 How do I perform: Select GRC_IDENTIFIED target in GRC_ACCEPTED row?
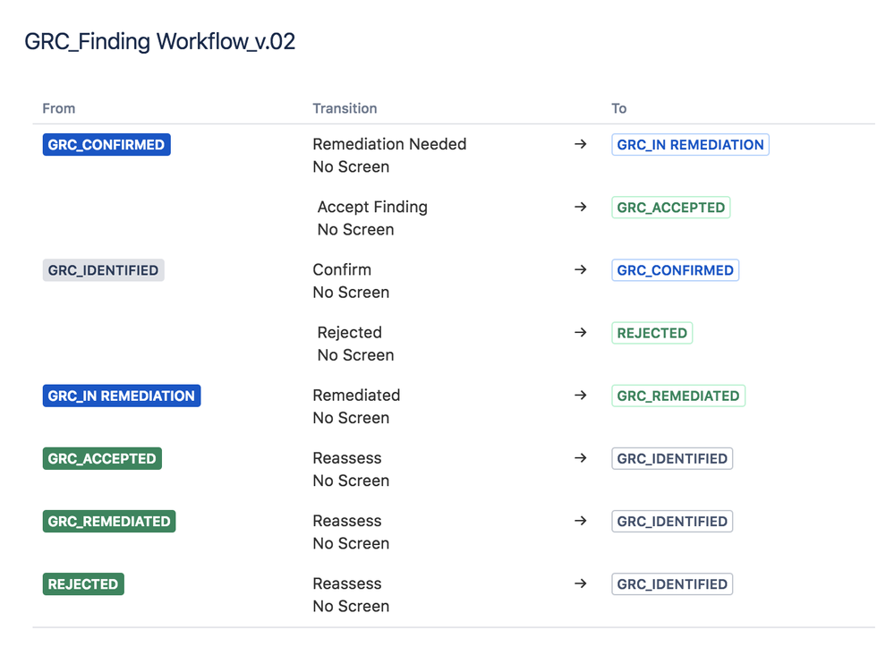(672, 458)
